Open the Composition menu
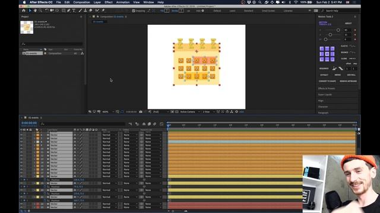380x213 pixels. [x=81, y=2]
